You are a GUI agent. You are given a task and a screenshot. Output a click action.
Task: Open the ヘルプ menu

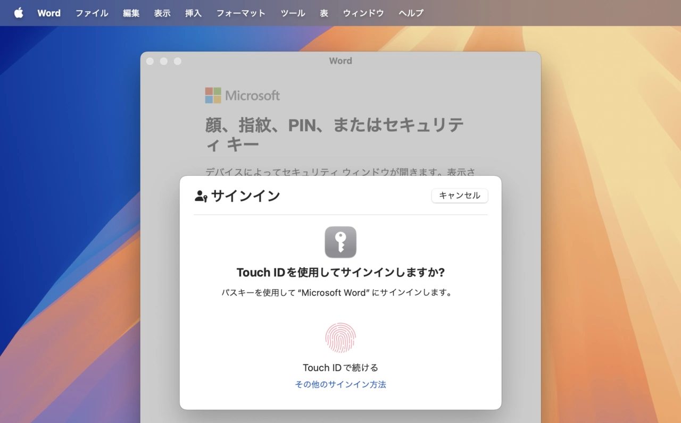point(411,13)
